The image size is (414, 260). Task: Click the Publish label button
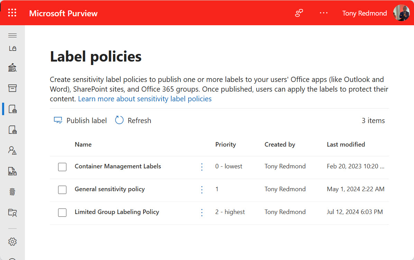80,121
